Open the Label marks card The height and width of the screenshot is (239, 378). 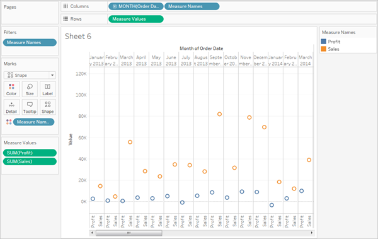[x=47, y=90]
